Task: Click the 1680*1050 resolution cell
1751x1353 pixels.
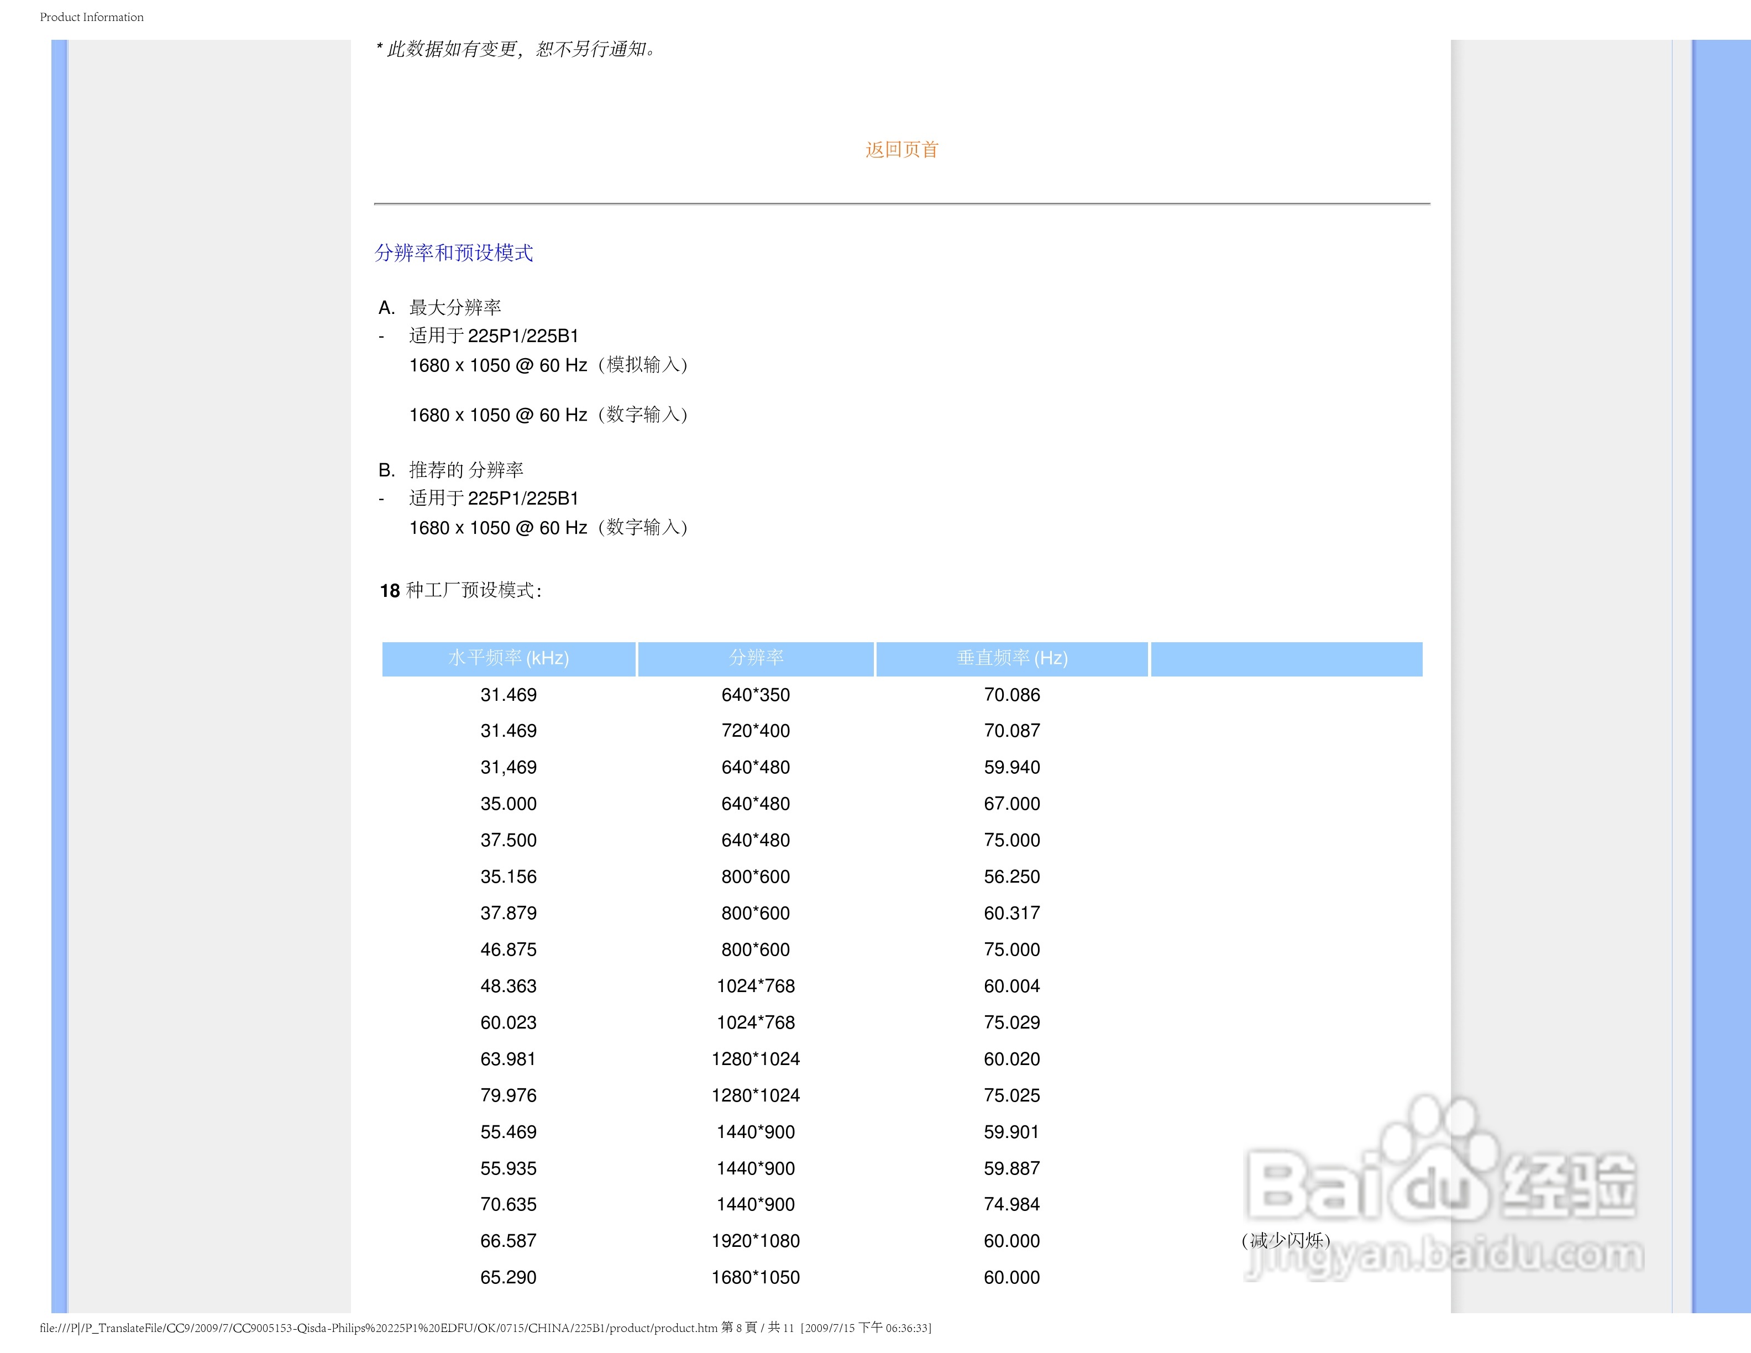Action: (x=755, y=1278)
